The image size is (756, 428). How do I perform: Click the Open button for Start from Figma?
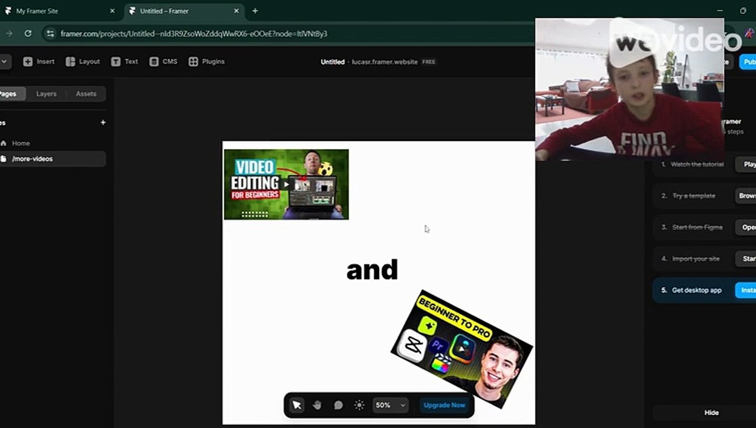pos(746,227)
